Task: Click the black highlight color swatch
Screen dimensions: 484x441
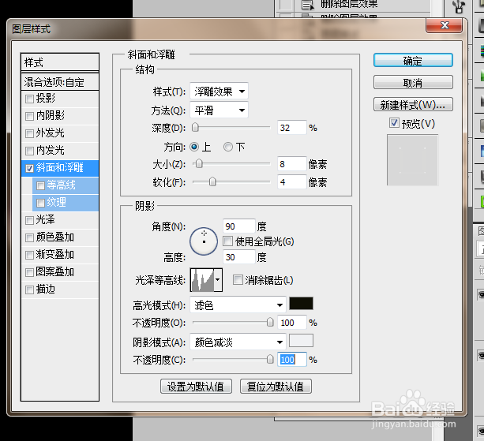Action: [301, 304]
